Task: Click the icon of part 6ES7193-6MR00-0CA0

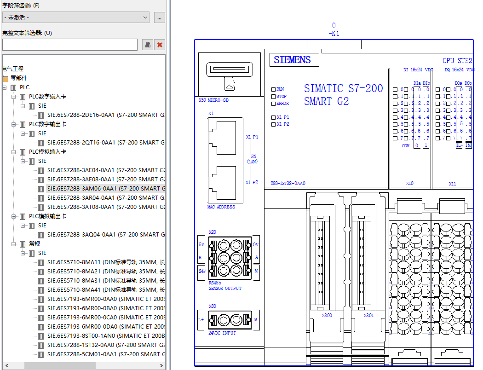Action: pyautogui.click(x=41, y=318)
